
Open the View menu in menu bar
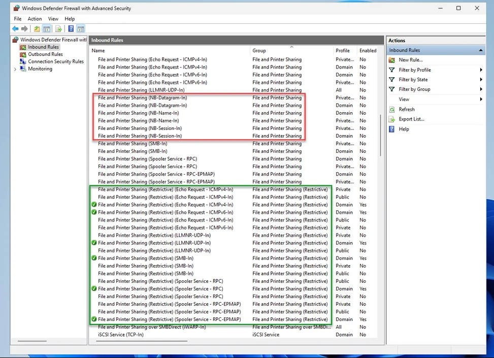coord(53,19)
